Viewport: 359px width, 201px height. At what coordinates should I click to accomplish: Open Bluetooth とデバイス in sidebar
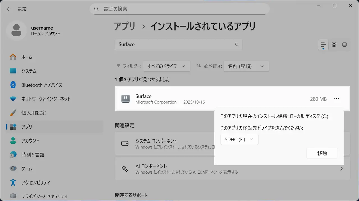click(42, 85)
